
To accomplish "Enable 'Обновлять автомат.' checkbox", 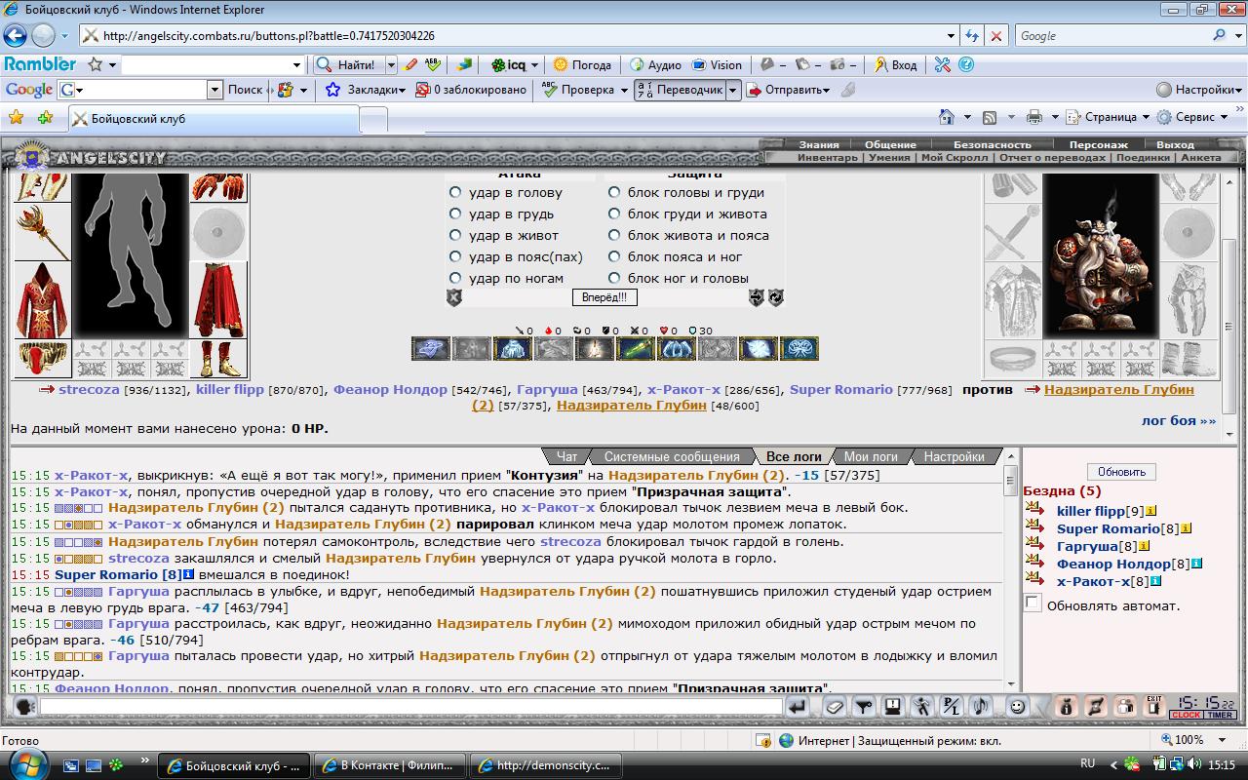I will [x=1033, y=604].
